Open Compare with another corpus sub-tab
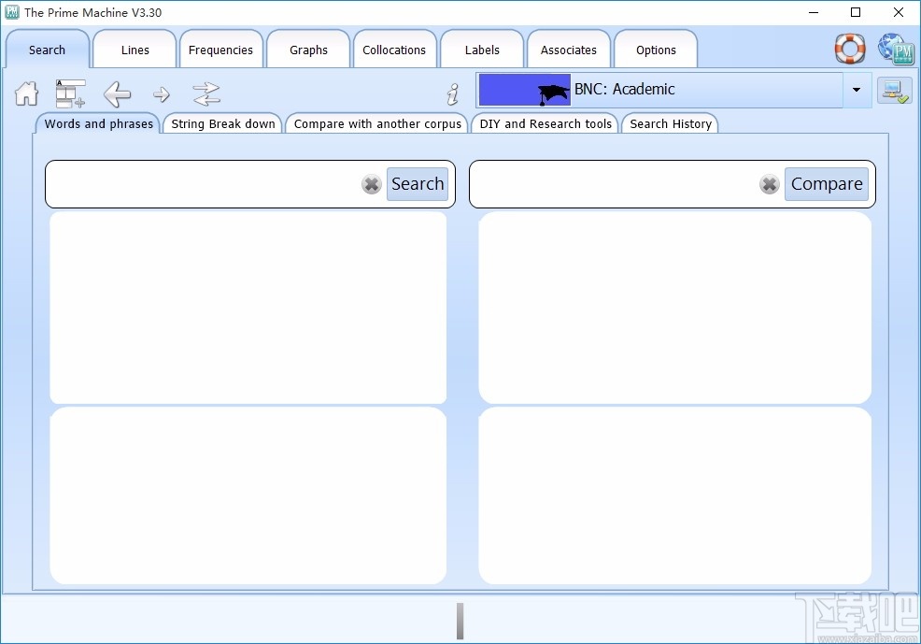The height and width of the screenshot is (644, 921). point(377,123)
